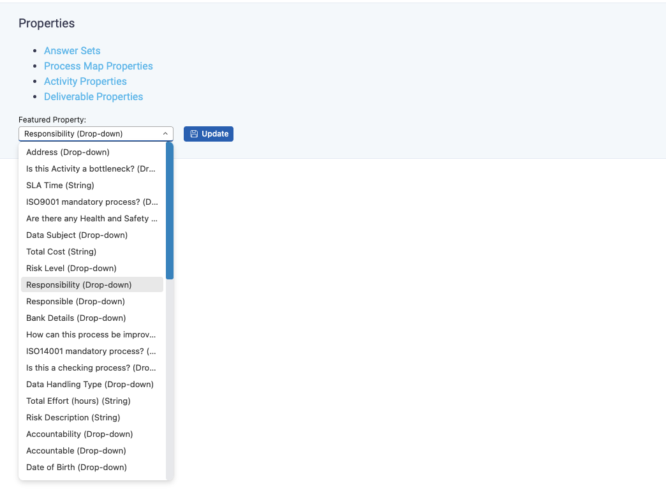The height and width of the screenshot is (502, 666).
Task: Choose Total Effort (hours) (String) option
Action: click(x=92, y=401)
